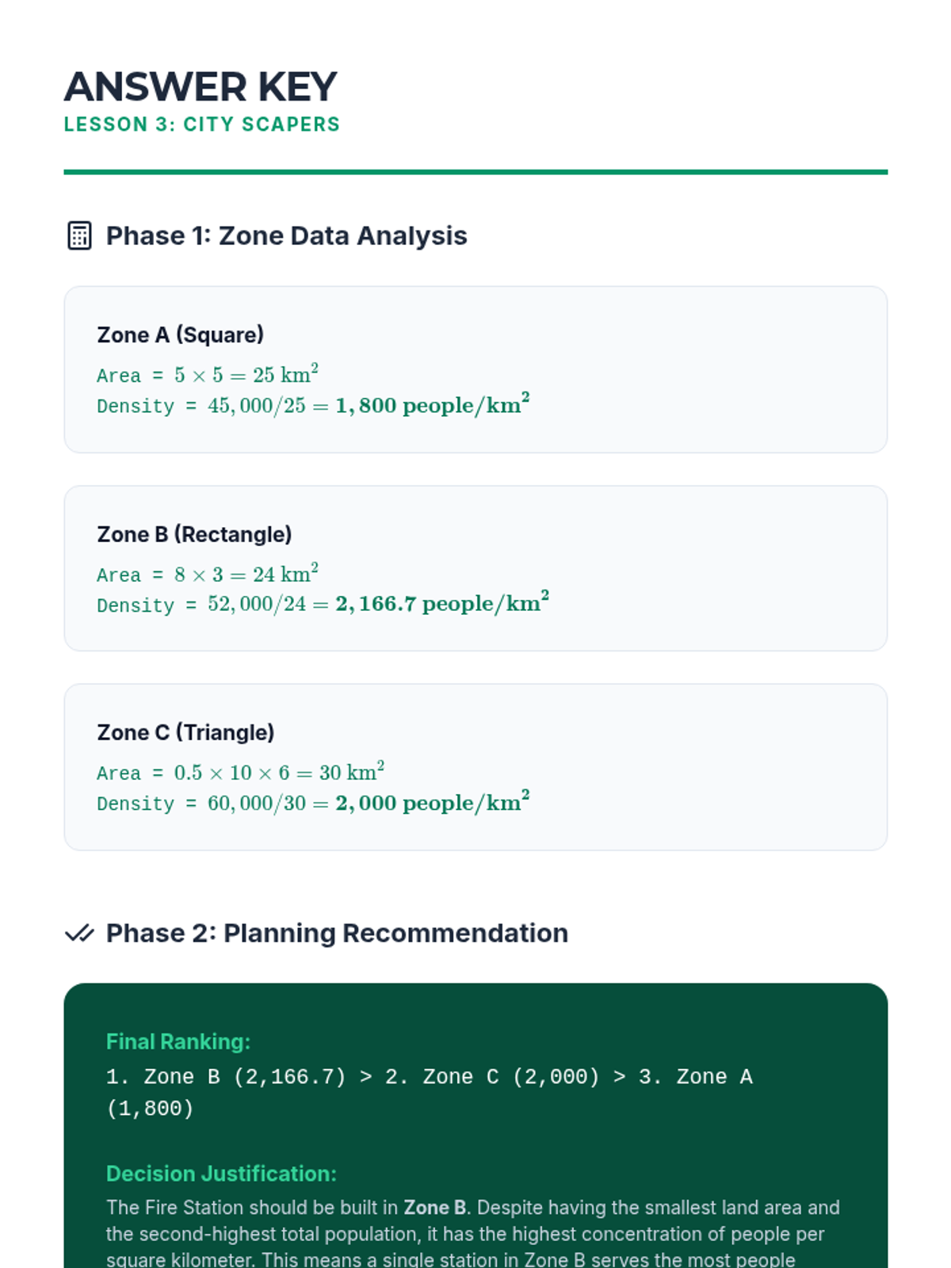The width and height of the screenshot is (951, 1268).
Task: Click the double-checkmark icon beside Phase 2
Action: [79, 934]
